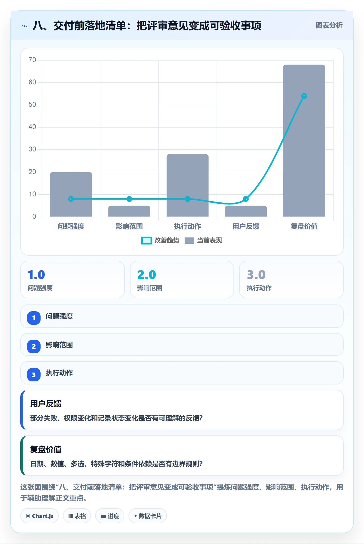
Task: Select the 问题强度 list row text
Action: (x=59, y=316)
